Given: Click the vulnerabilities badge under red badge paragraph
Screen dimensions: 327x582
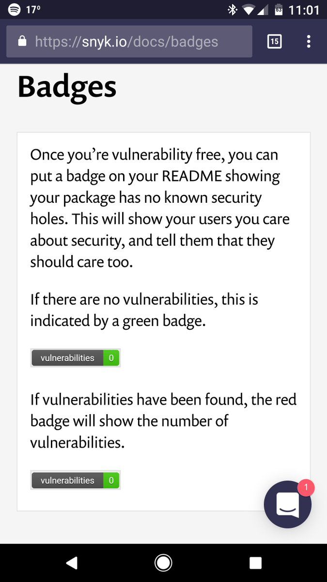Looking at the screenshot, I should pyautogui.click(x=75, y=481).
